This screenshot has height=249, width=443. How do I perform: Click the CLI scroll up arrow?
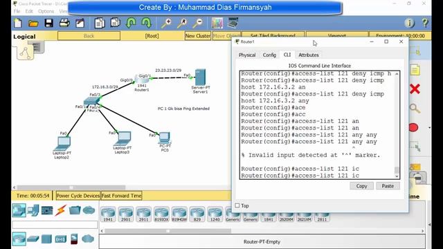click(x=397, y=74)
